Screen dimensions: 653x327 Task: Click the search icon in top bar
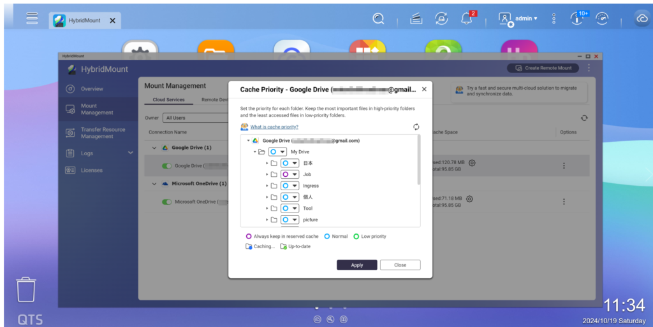378,18
